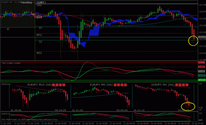This screenshot has width=206, height=125.
Task: Select the 133.345 price scale value
Action: point(202,32)
